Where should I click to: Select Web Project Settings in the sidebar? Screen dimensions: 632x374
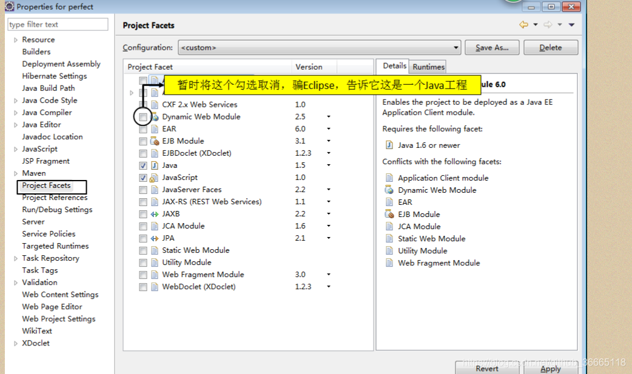(x=58, y=319)
